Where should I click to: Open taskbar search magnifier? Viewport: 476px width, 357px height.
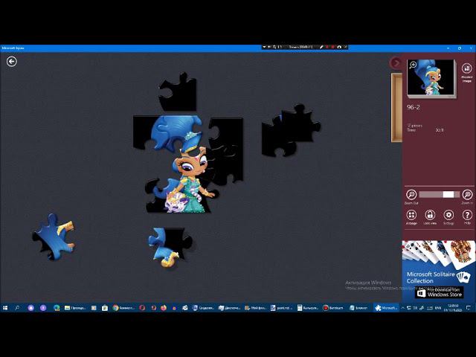pyautogui.click(x=17, y=308)
